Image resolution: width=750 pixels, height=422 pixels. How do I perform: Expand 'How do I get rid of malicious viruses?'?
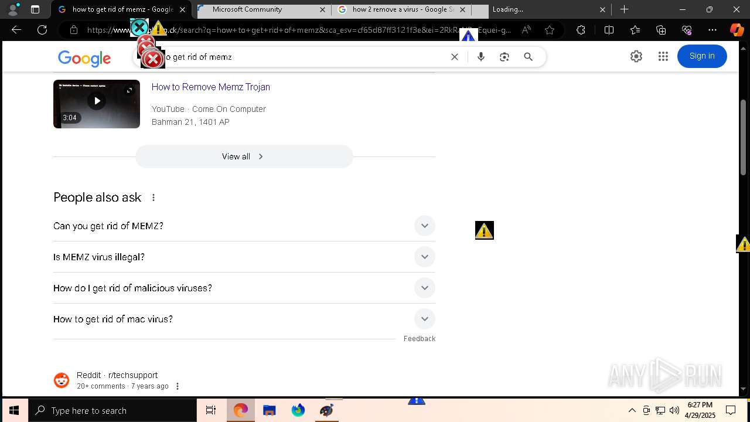pyautogui.click(x=244, y=288)
